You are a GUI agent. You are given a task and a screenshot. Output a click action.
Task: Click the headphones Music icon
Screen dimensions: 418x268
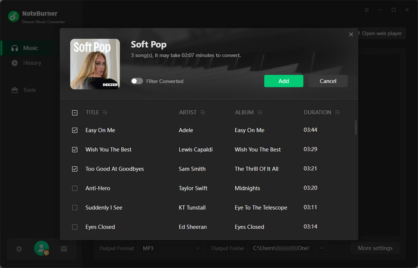[x=15, y=48]
